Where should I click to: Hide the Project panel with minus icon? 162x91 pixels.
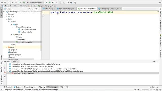(39, 9)
